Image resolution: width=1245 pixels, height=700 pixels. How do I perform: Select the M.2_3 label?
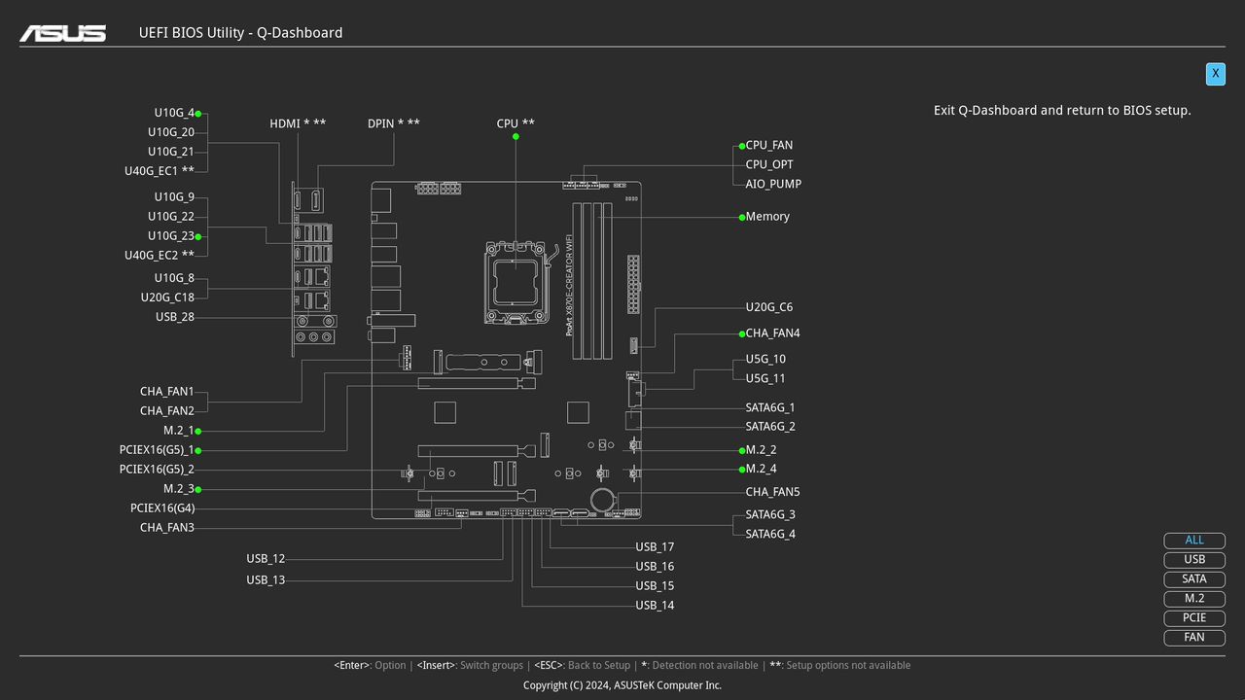179,489
